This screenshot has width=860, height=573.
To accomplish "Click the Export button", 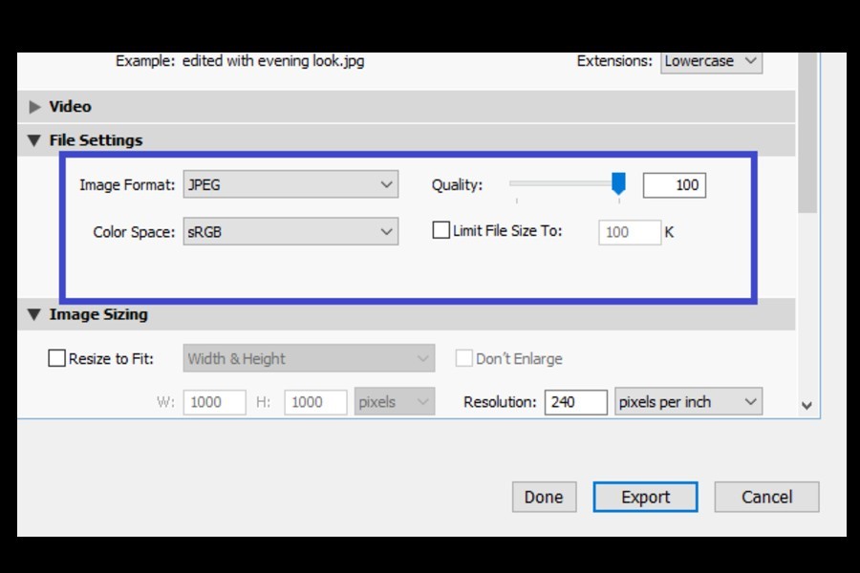I will 645,497.
